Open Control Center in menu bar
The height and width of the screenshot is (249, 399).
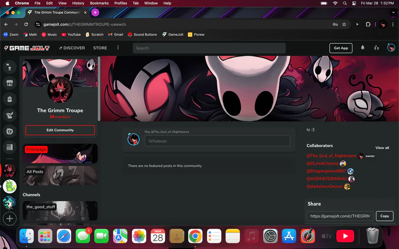pyautogui.click(x=354, y=3)
